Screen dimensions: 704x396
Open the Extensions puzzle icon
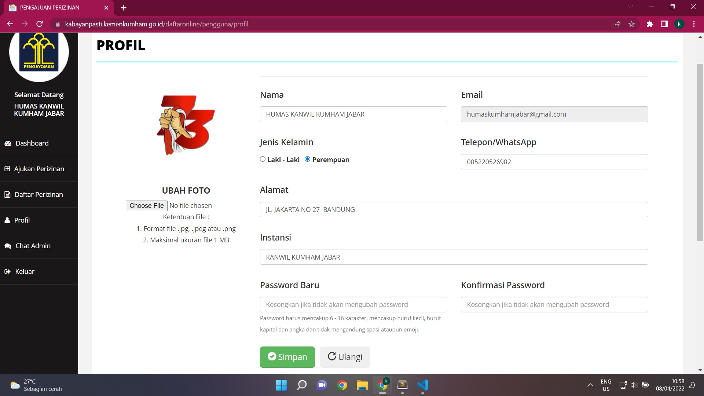pos(650,24)
